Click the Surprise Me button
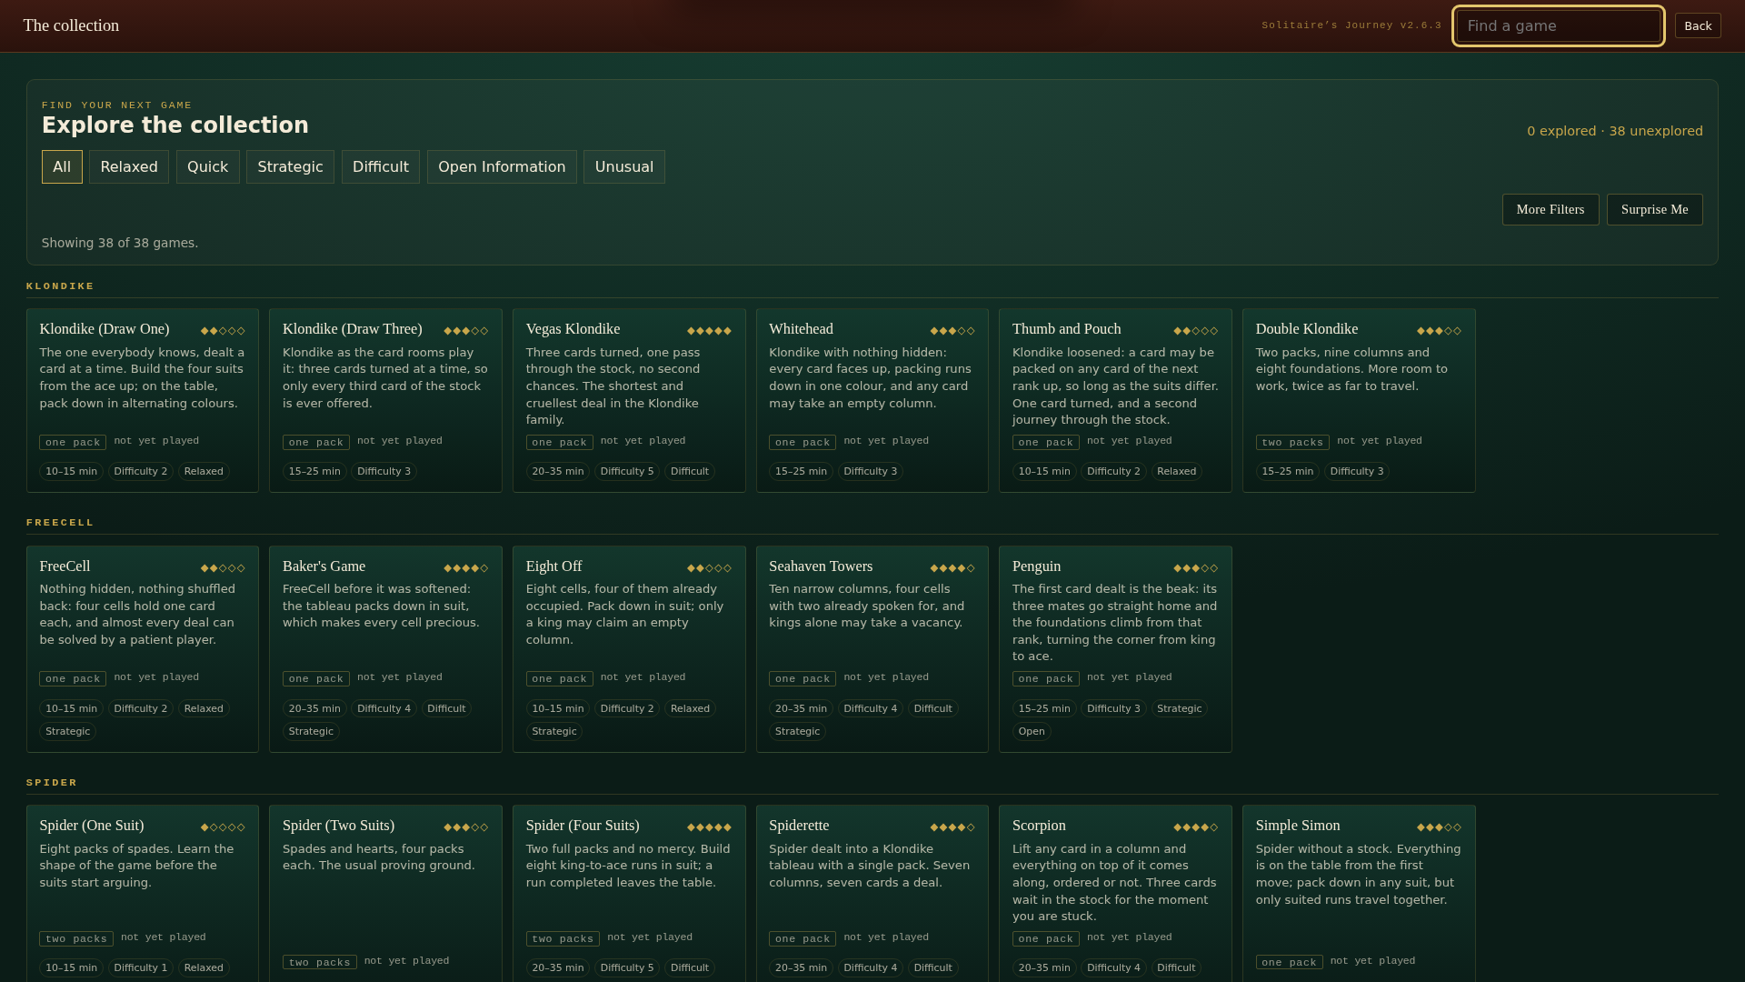This screenshot has width=1745, height=982. tap(1655, 210)
